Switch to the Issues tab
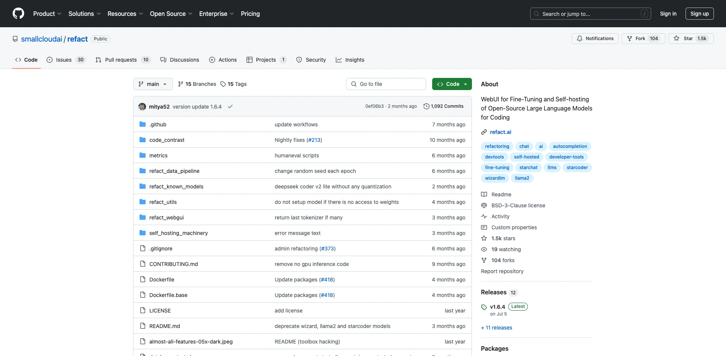Screen dimensions: 726x356 [66, 60]
